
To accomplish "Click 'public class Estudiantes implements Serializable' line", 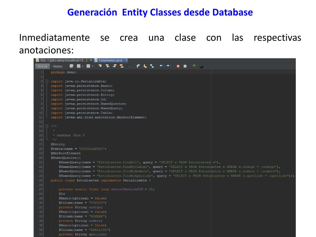I will 101,180.
